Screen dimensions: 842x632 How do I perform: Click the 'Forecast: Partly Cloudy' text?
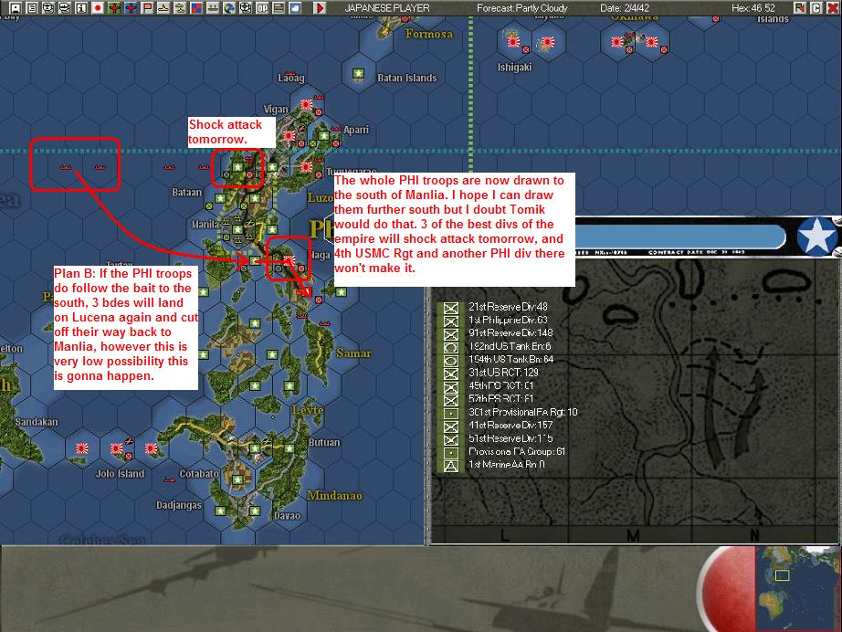[x=522, y=8]
